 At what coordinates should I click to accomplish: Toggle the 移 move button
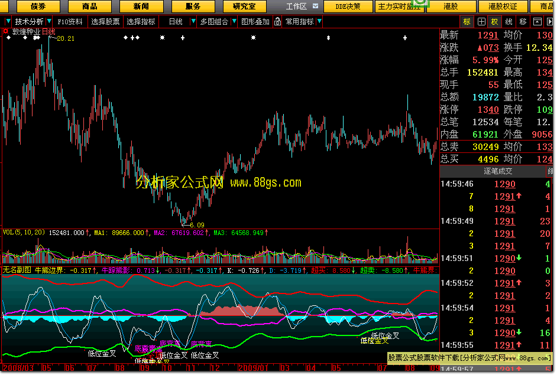523,22
